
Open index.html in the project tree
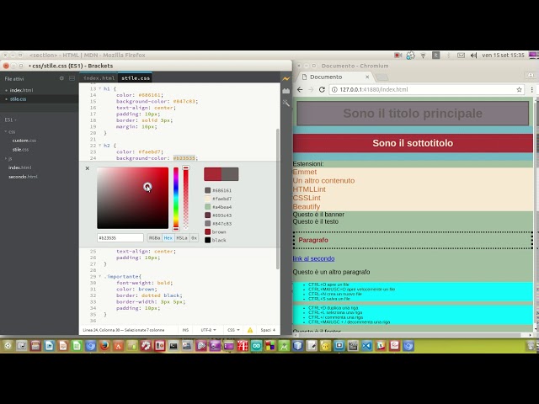(x=20, y=167)
